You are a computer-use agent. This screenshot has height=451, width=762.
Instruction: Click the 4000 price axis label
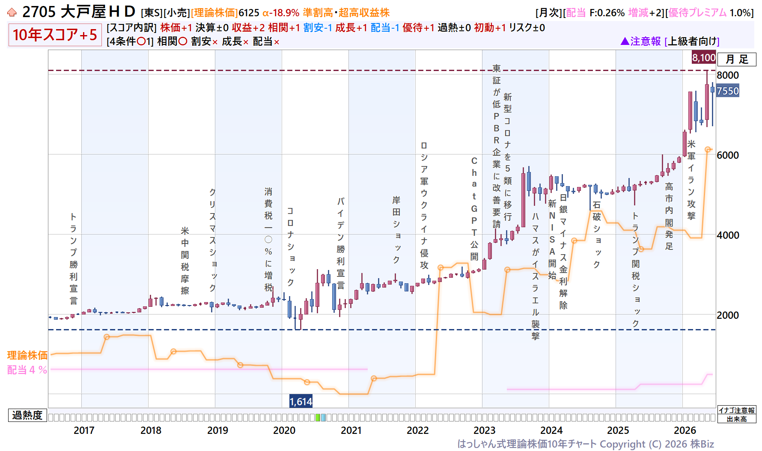click(x=728, y=235)
